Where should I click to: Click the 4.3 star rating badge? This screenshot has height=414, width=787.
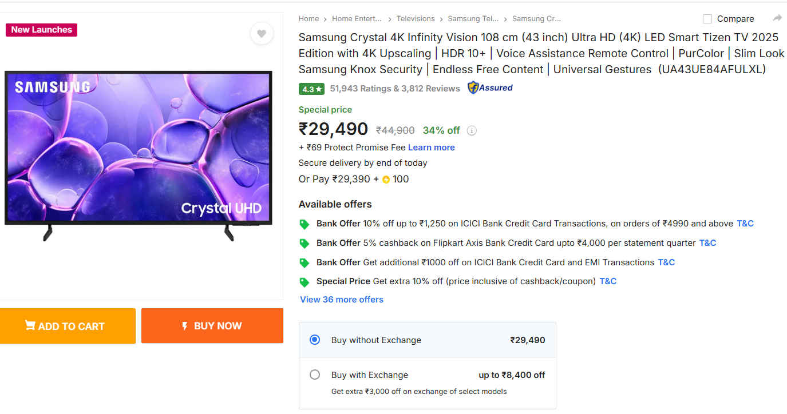point(311,89)
